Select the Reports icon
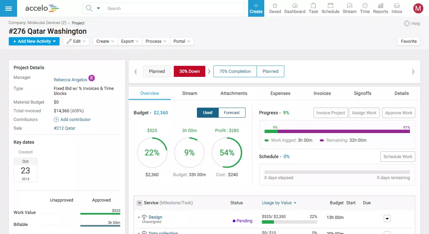Viewport: 429px width, 234px height. (x=380, y=8)
